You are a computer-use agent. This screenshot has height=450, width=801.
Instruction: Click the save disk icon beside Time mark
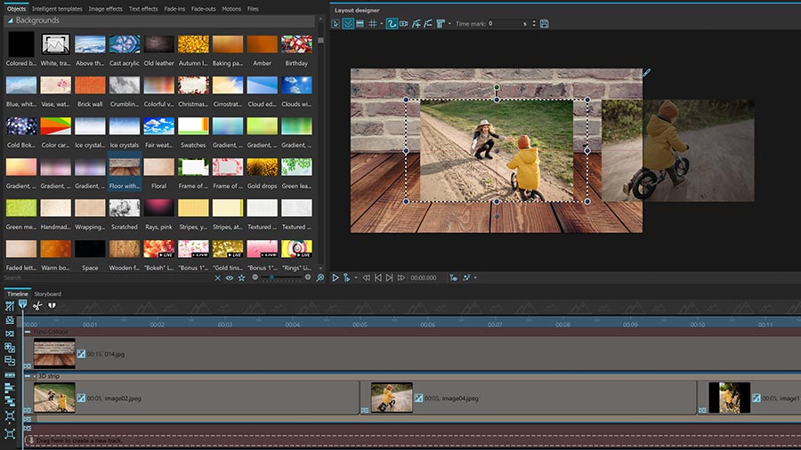click(x=544, y=24)
